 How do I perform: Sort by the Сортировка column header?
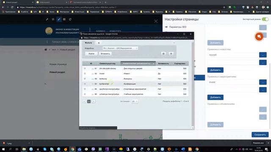tap(180, 64)
